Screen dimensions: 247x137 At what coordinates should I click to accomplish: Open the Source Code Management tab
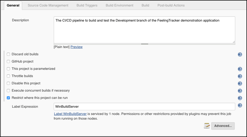pyautogui.click(x=48, y=5)
